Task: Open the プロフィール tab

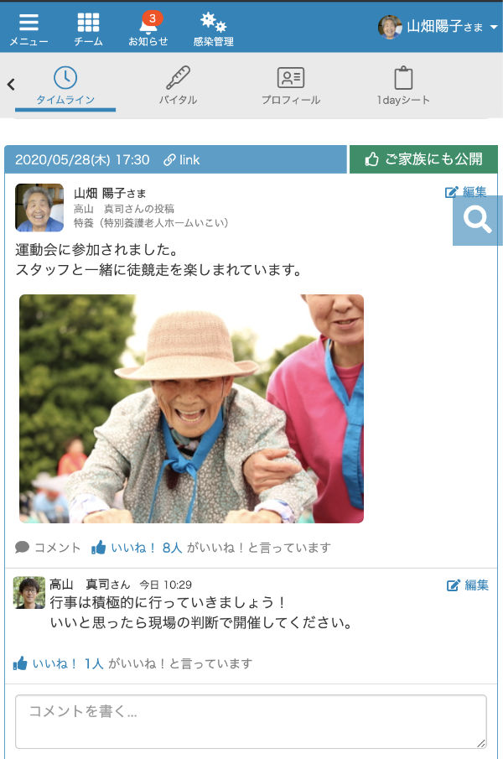Action: coord(291,87)
